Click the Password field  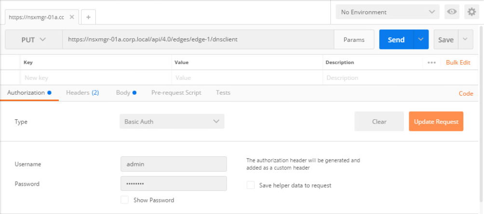(174, 184)
